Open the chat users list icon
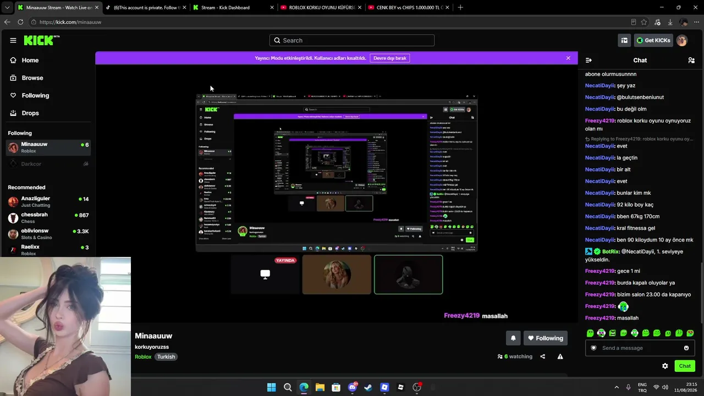Image resolution: width=704 pixels, height=396 pixels. click(691, 60)
